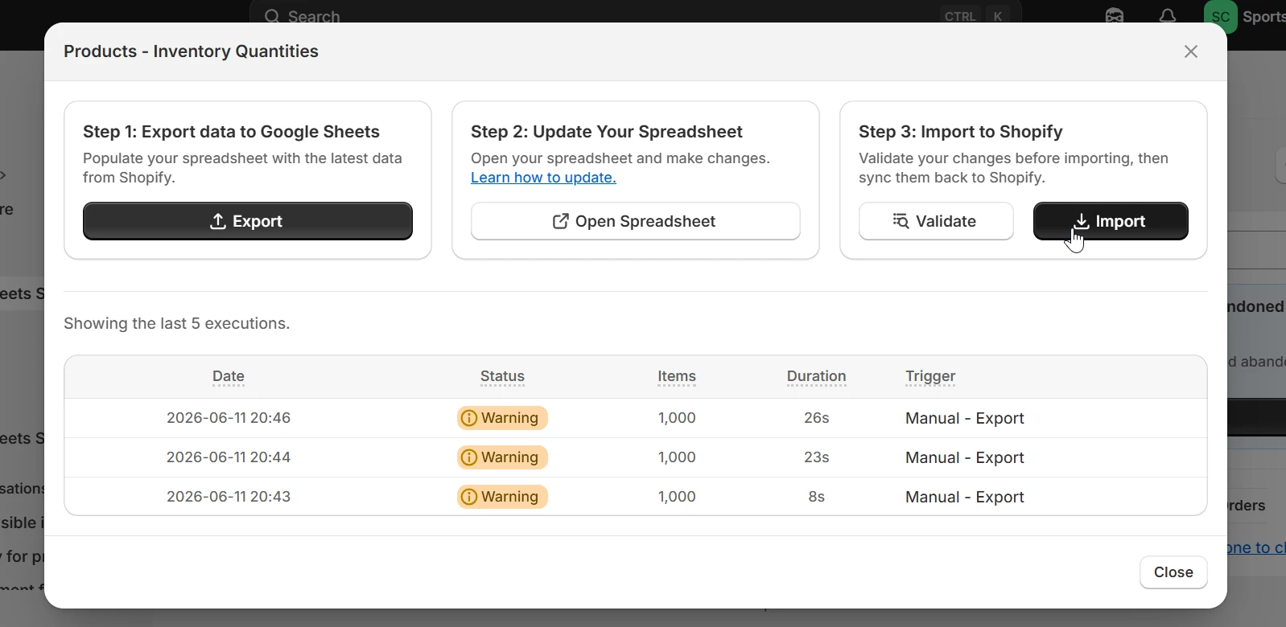Click 'Showing the last 5 executions.' text
This screenshot has width=1286, height=627.
pos(177,324)
